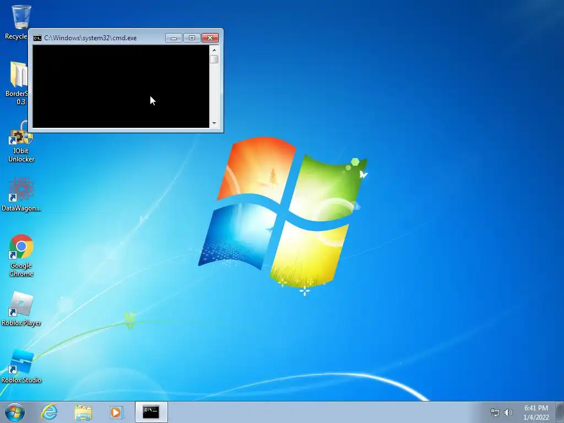Image resolution: width=564 pixels, height=423 pixels.
Task: Open the cmd.exe title bar system icon
Action: click(37, 38)
